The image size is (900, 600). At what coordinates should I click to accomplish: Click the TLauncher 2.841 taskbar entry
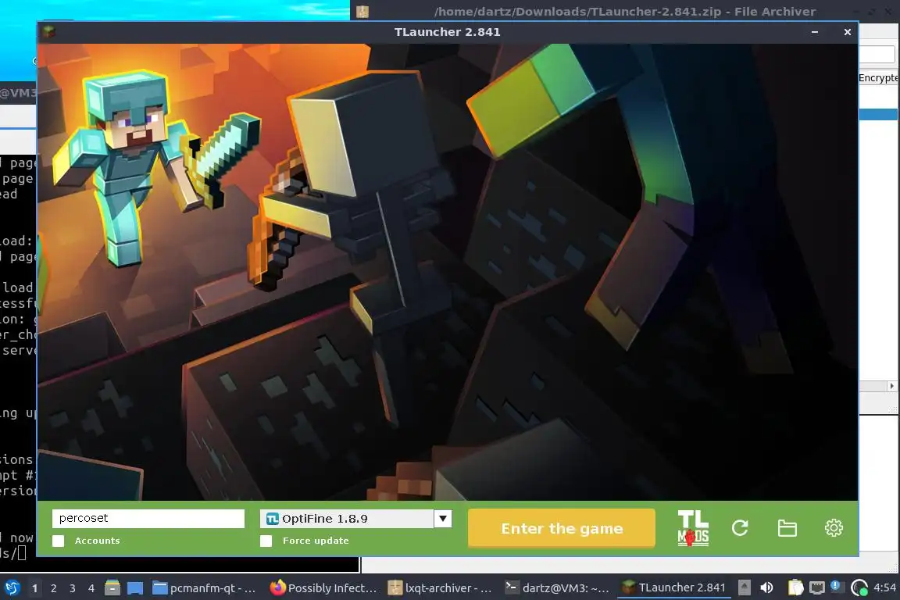[674, 588]
